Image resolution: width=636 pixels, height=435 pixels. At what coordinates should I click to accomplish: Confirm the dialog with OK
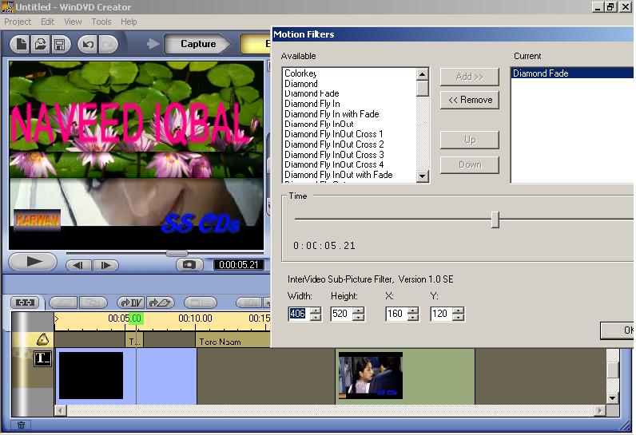click(x=618, y=330)
